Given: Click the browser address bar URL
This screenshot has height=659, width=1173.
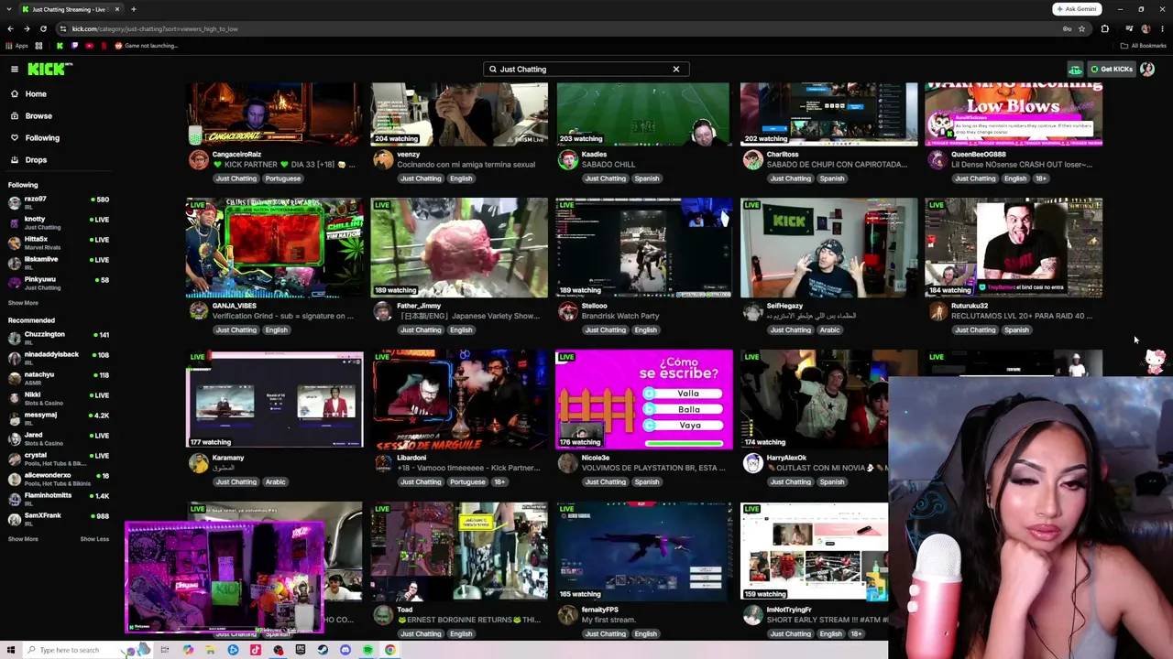Looking at the screenshot, I should coord(155,28).
